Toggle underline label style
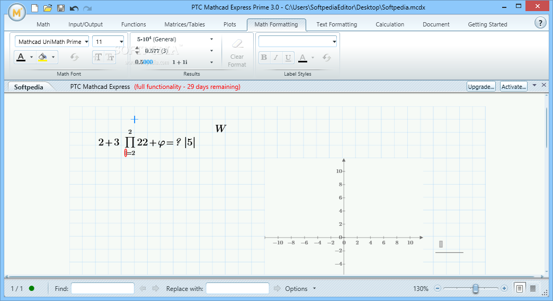The height and width of the screenshot is (301, 553). coord(288,57)
